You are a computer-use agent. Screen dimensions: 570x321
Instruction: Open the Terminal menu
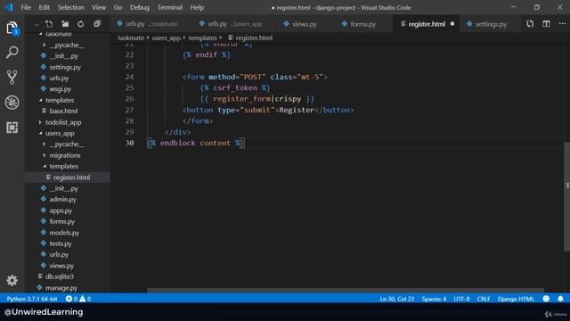(170, 7)
